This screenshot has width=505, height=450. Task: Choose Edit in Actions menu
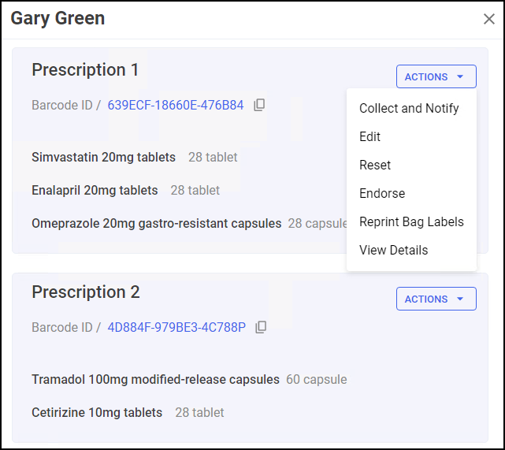(370, 136)
